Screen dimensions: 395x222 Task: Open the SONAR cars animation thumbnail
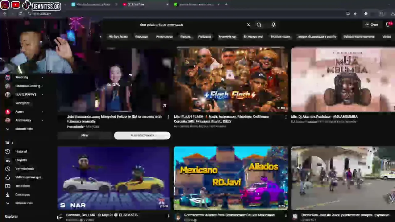pos(114,178)
